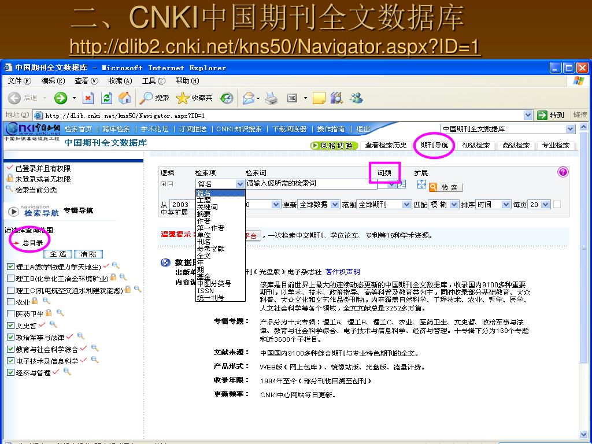Viewport: 592px width, 444px height.
Task: Switch to the 期刊导航 tab
Action: click(x=434, y=145)
